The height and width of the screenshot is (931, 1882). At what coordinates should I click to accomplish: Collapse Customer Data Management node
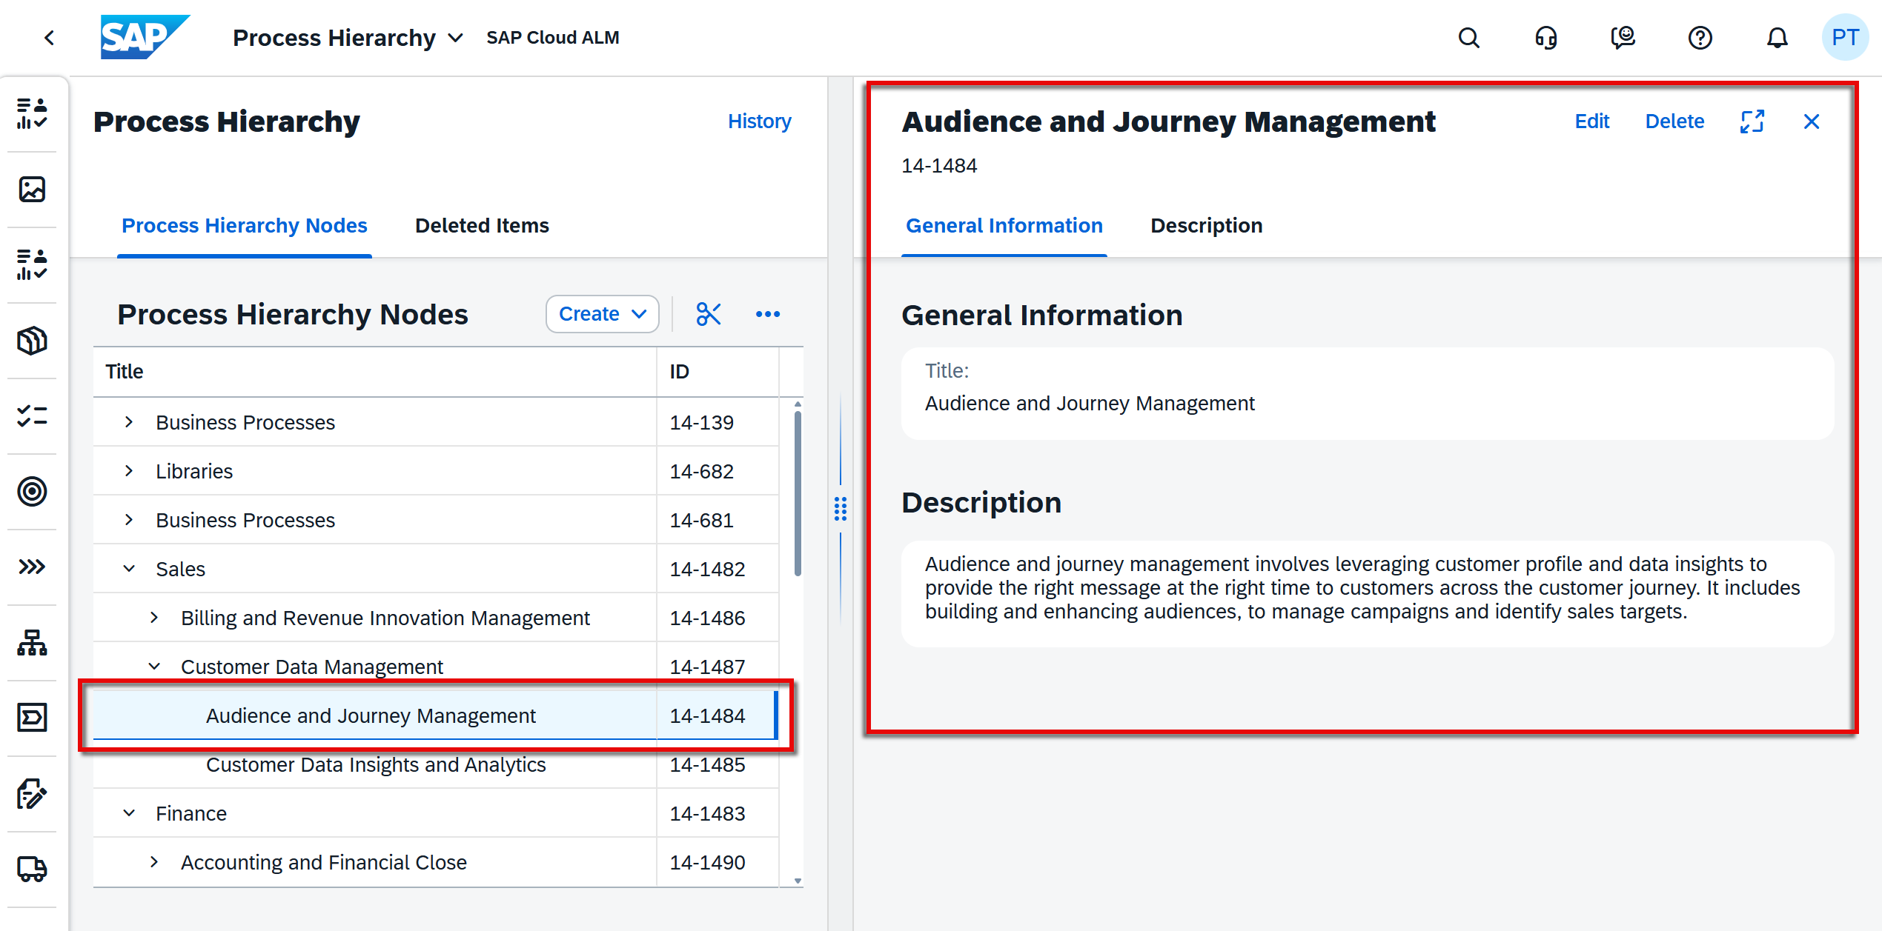tap(154, 667)
